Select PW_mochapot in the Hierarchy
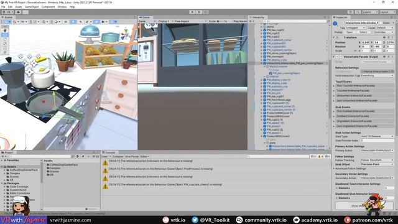This screenshot has width=398, height=224. (275, 57)
